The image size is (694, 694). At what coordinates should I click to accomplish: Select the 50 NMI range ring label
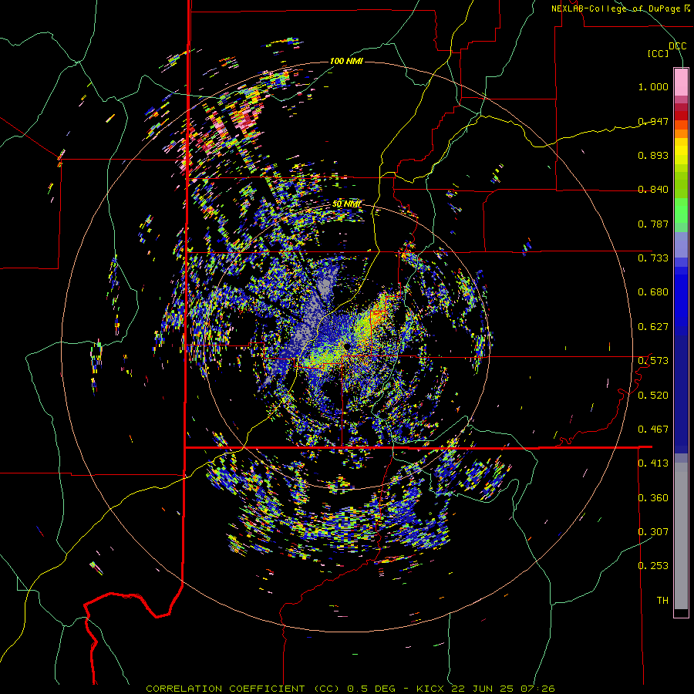click(346, 204)
